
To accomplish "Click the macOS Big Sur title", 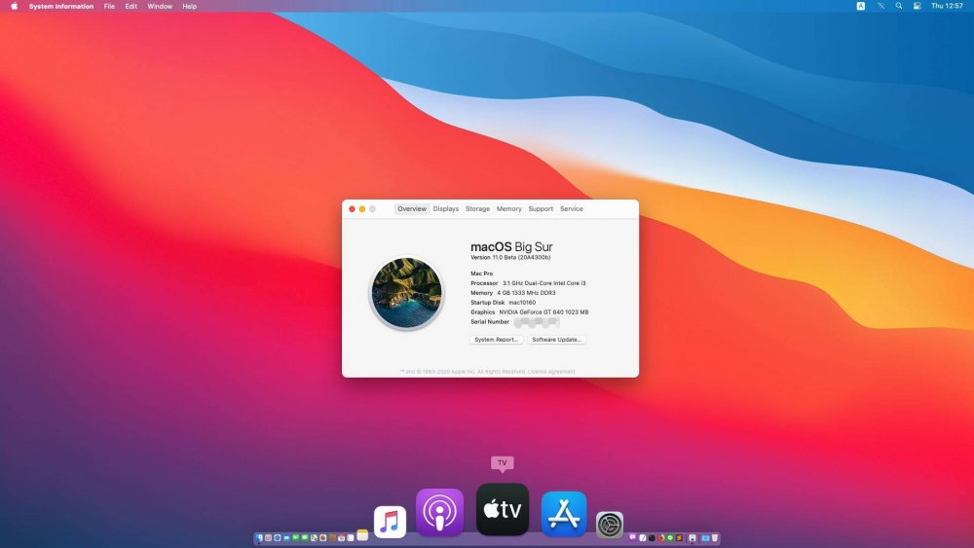I will click(511, 246).
